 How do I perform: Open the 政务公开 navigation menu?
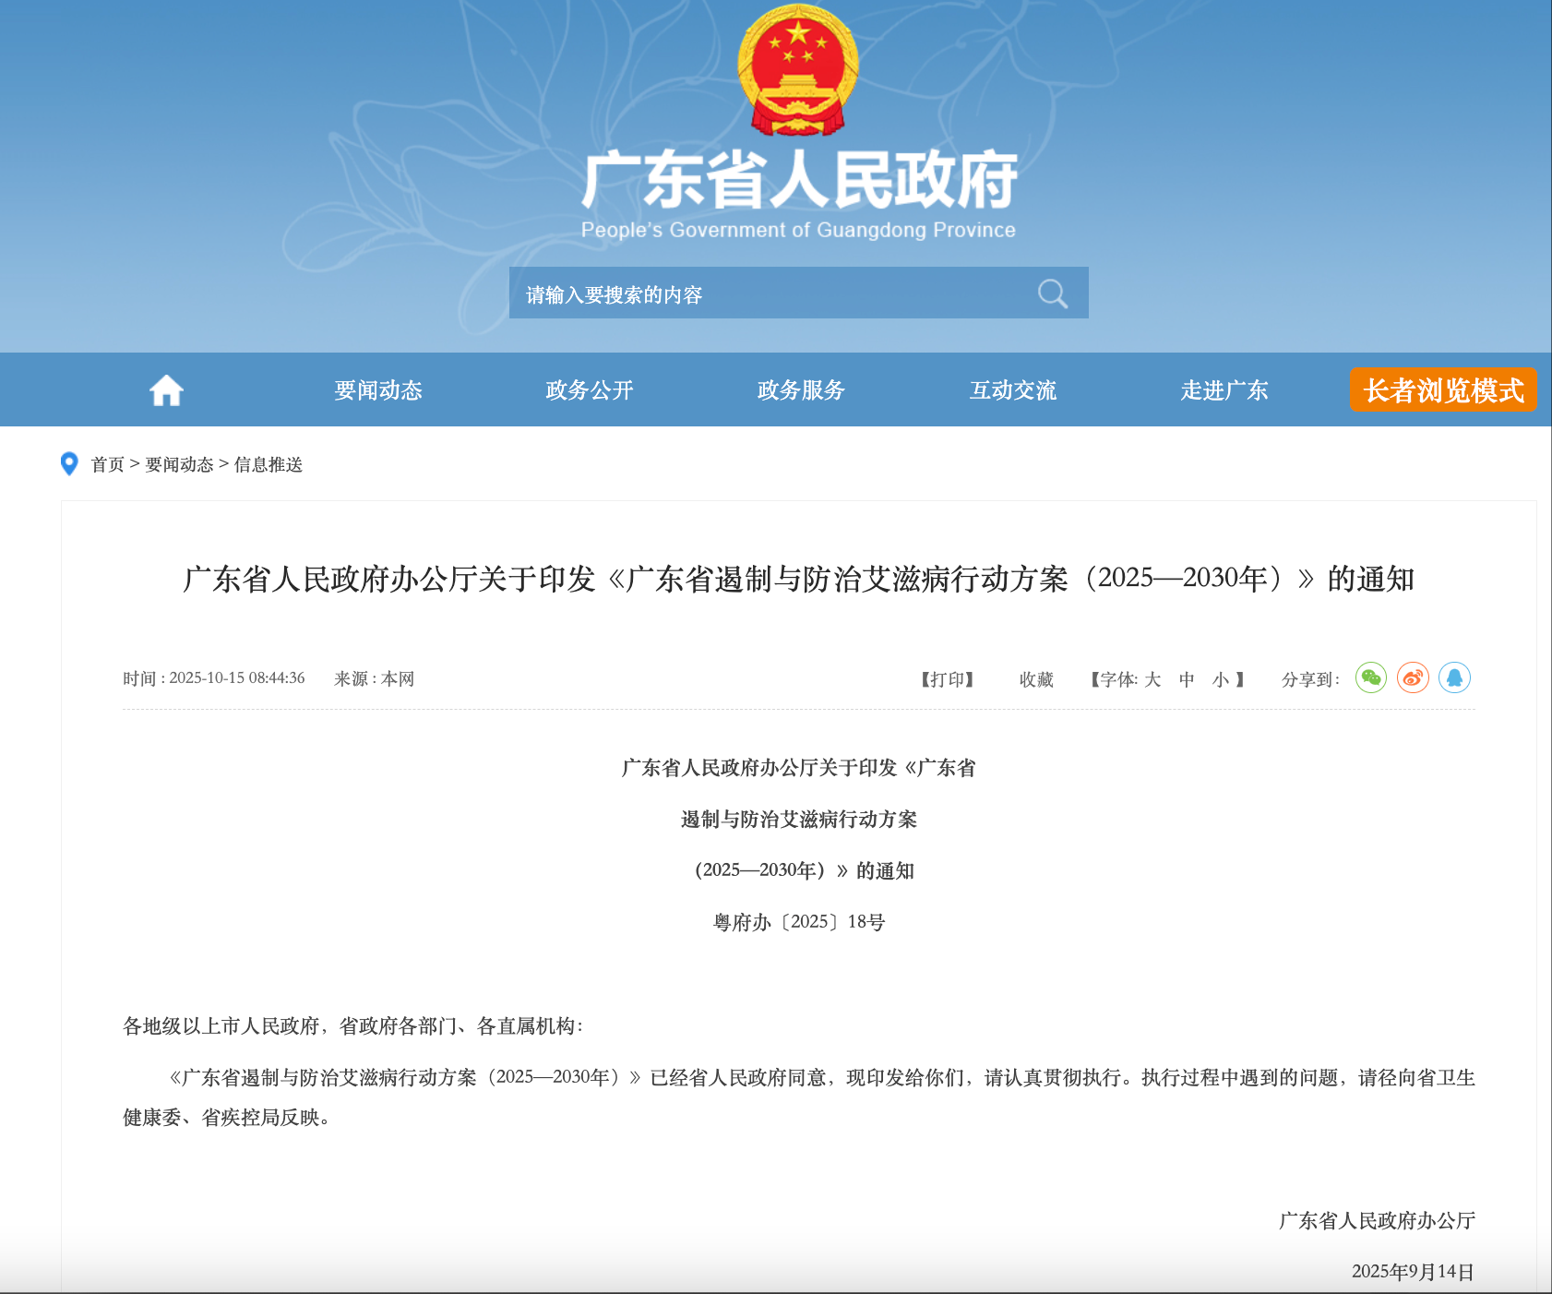click(x=590, y=390)
